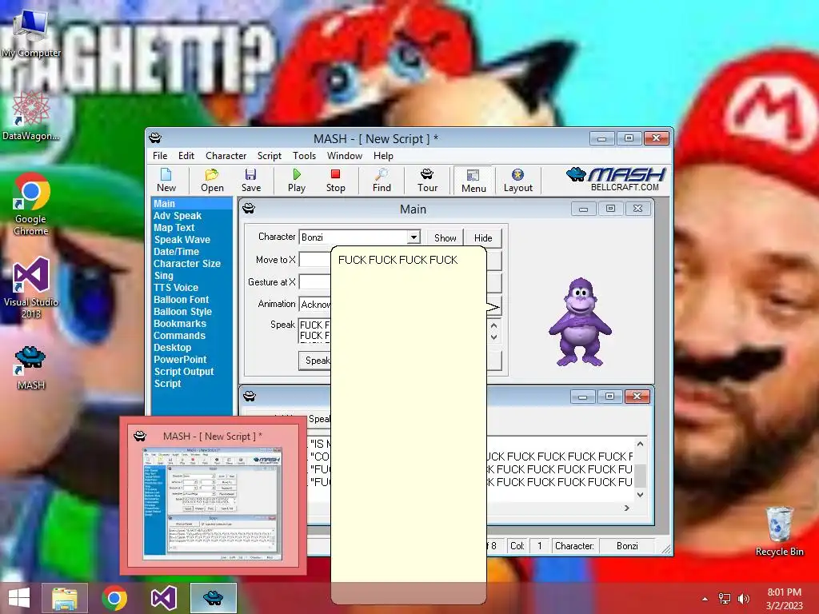Click script editor horizontal scroll right arrow

coord(627,508)
